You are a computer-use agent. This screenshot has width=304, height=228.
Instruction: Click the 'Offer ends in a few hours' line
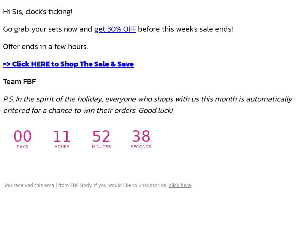click(x=46, y=47)
